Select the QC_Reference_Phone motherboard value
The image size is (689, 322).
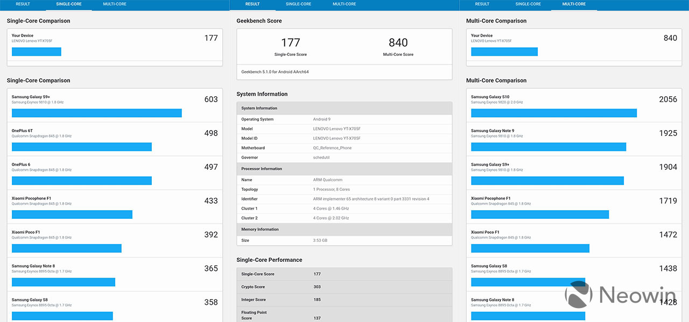click(332, 148)
